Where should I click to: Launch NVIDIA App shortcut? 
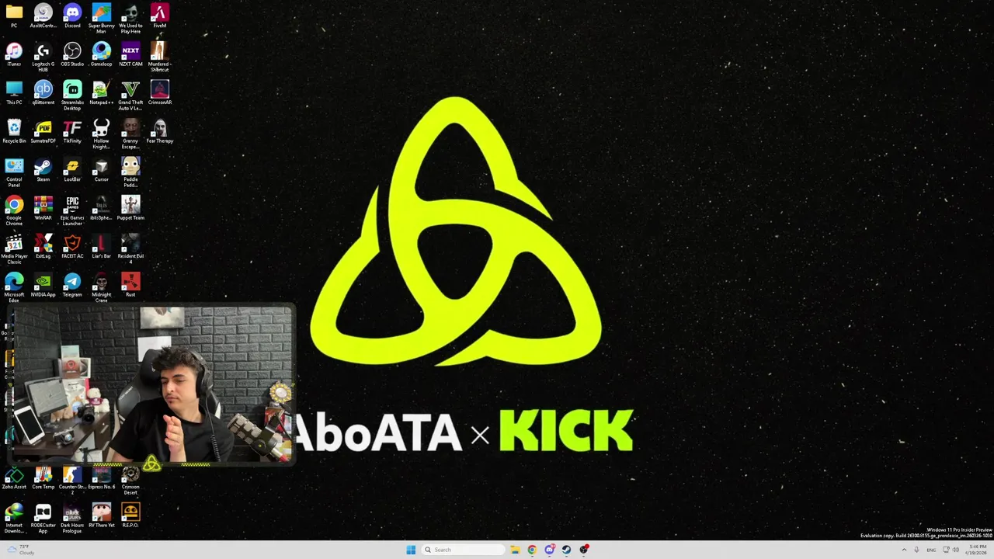[x=43, y=285]
